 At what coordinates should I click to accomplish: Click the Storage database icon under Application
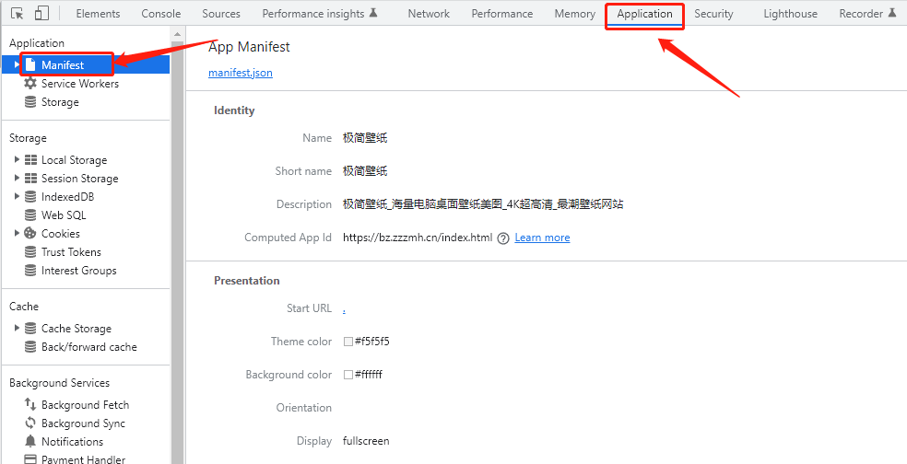[x=30, y=101]
